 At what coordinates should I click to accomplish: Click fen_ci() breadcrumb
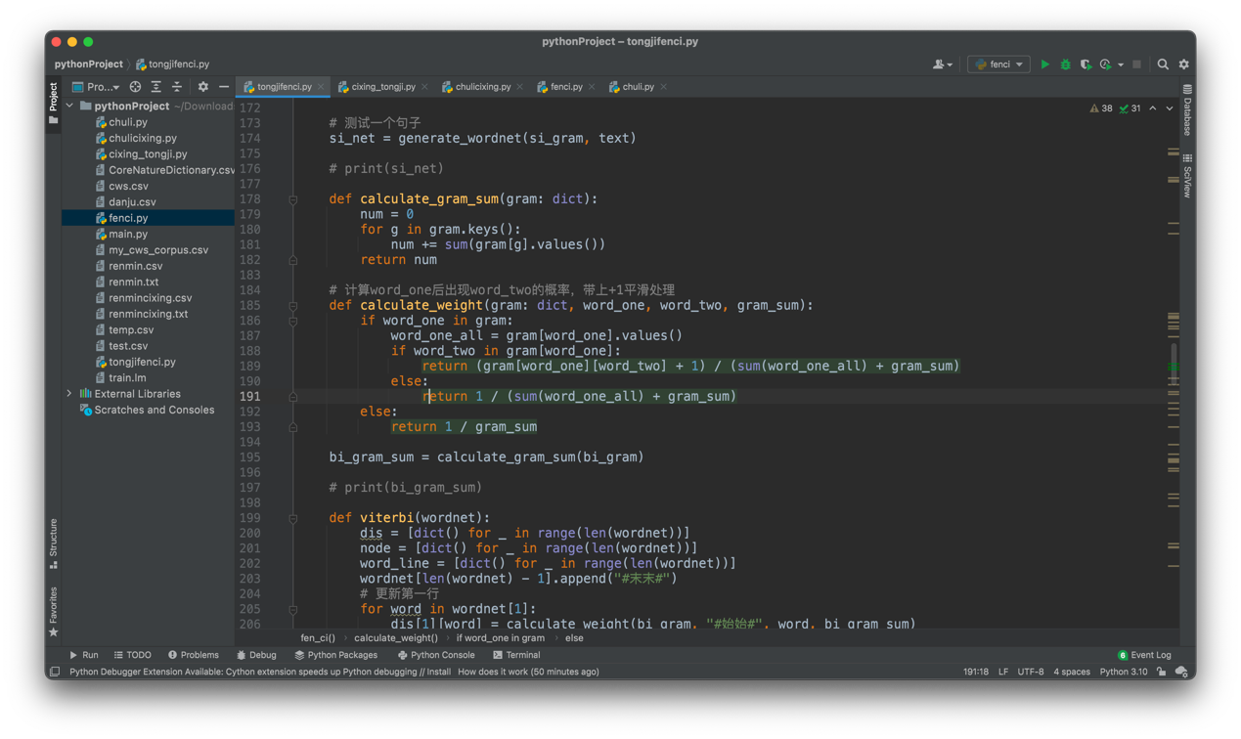pyautogui.click(x=318, y=638)
